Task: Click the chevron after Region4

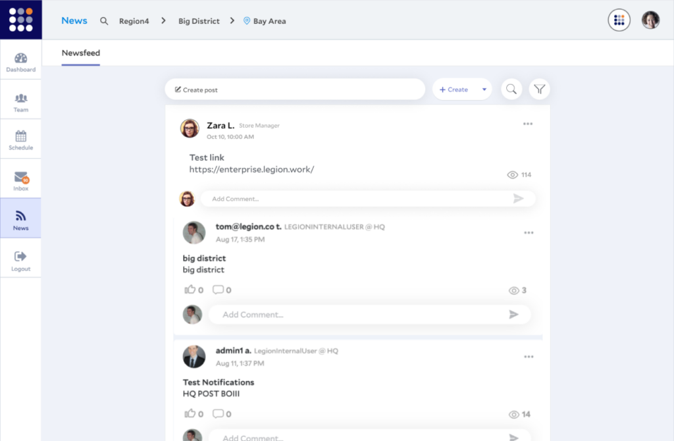Action: pos(163,20)
